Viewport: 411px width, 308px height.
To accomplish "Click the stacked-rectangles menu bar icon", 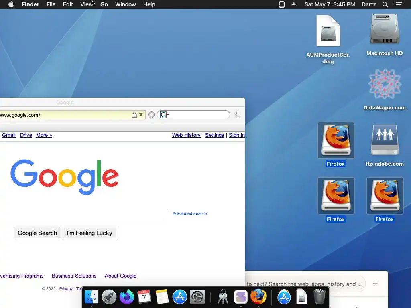I will pos(282,4).
